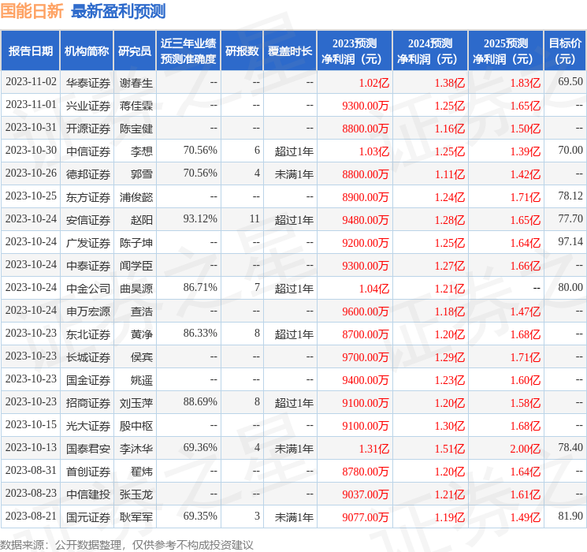The width and height of the screenshot is (587, 552).
Task: Select analyst 闻学臣
Action: click(136, 266)
